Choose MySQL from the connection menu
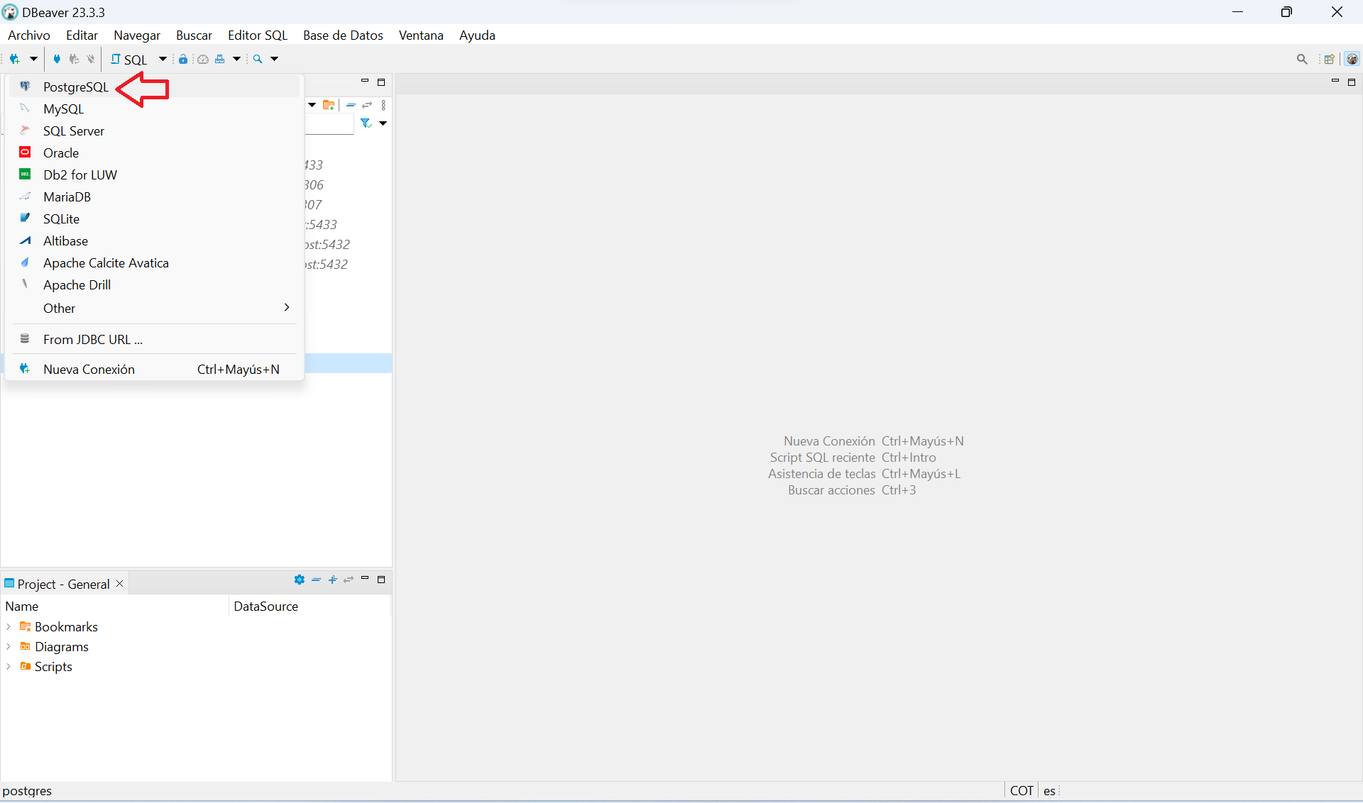This screenshot has height=803, width=1363. [155, 109]
